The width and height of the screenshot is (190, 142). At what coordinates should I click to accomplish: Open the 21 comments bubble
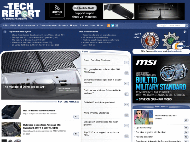(126, 94)
